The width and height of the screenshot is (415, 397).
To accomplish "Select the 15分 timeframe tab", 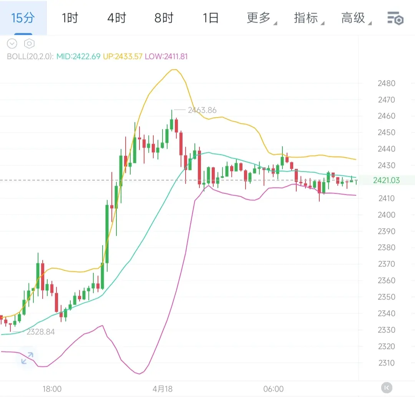I will [23, 18].
